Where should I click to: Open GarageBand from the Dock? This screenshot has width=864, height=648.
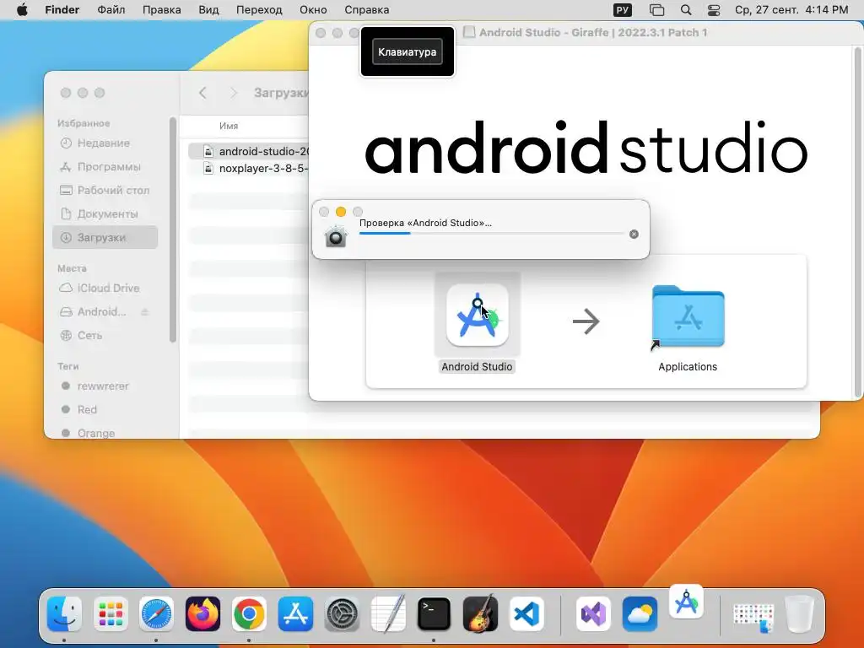pos(480,613)
